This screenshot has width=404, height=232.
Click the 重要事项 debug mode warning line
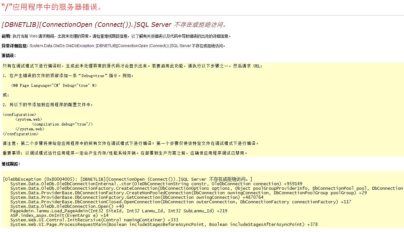[x=125, y=153]
